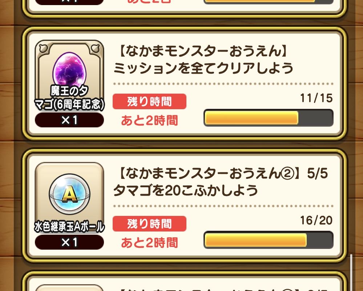This screenshot has height=291, width=363.
Task: Tap the blue A ball icon
Action: [x=69, y=194]
